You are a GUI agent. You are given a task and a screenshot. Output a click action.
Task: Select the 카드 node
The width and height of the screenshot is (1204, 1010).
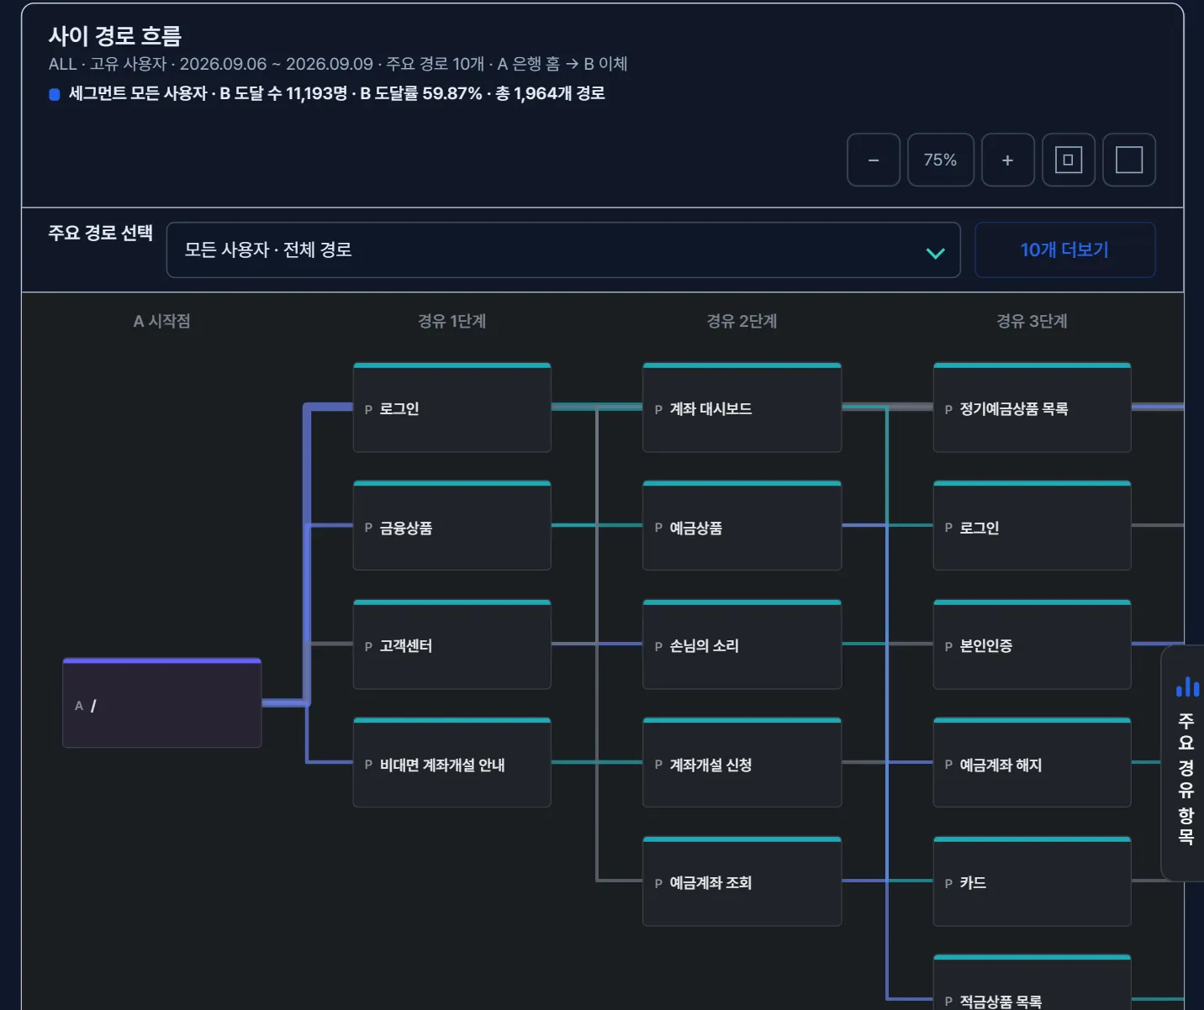(x=1032, y=881)
